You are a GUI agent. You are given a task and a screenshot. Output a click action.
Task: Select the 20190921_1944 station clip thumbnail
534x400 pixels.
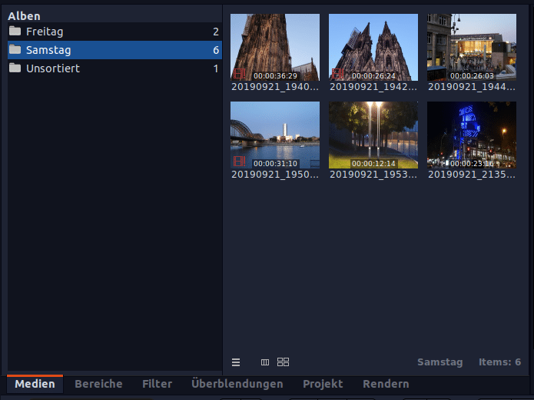tap(472, 48)
